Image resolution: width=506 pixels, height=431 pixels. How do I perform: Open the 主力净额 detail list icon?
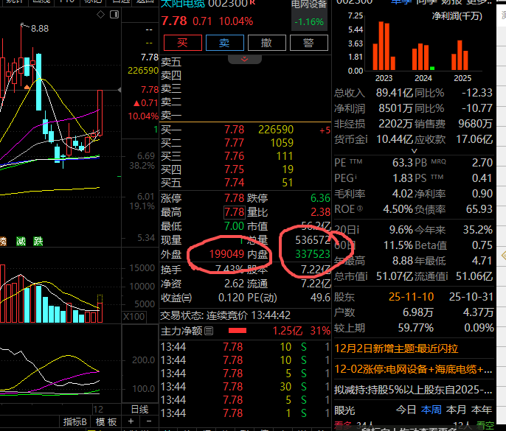(209, 331)
